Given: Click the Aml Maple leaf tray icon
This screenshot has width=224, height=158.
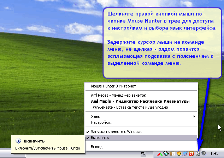Looking at the screenshot, I should pyautogui.click(x=179, y=153).
